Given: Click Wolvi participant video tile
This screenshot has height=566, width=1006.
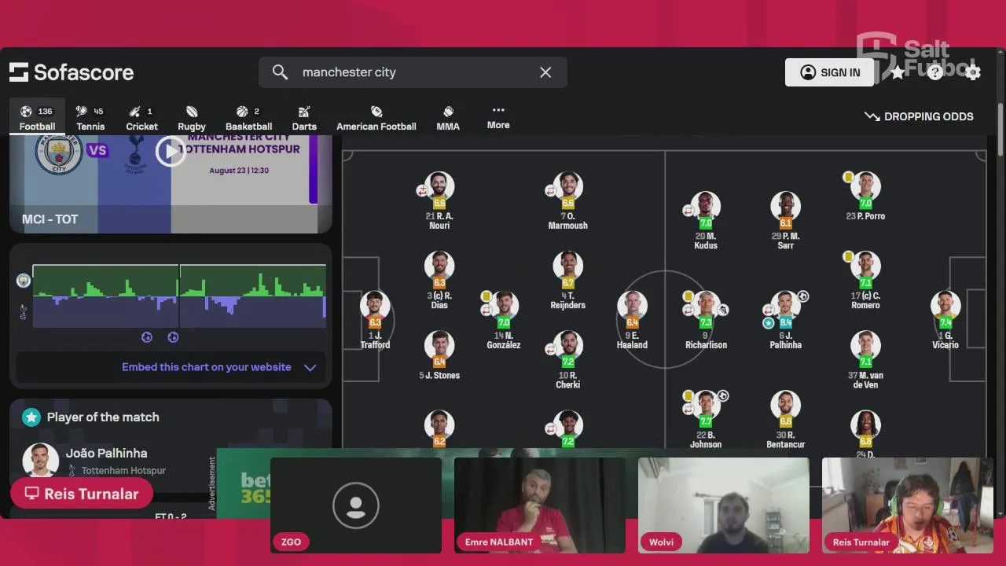Looking at the screenshot, I should (724, 505).
